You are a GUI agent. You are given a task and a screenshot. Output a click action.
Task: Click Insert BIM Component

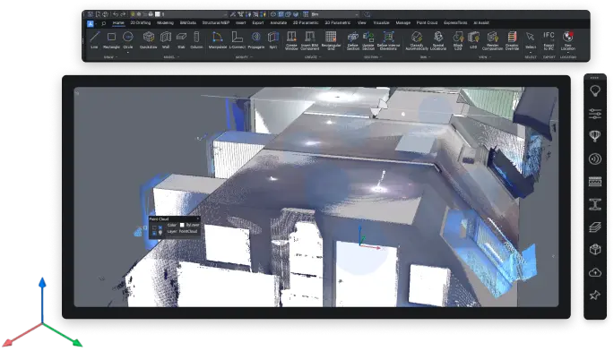click(x=310, y=40)
